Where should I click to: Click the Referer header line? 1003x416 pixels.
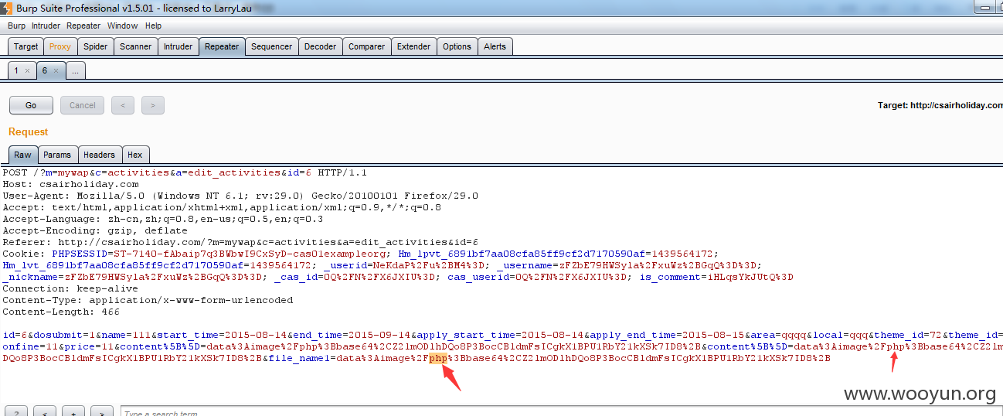pyautogui.click(x=241, y=242)
